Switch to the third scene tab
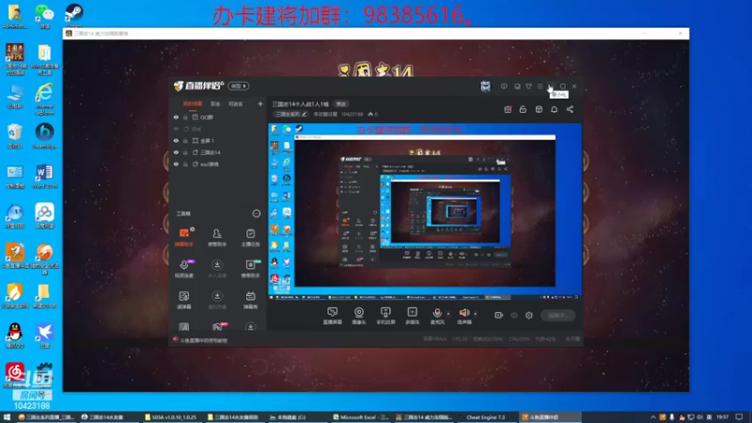Screen dimensions: 752x423 point(235,103)
